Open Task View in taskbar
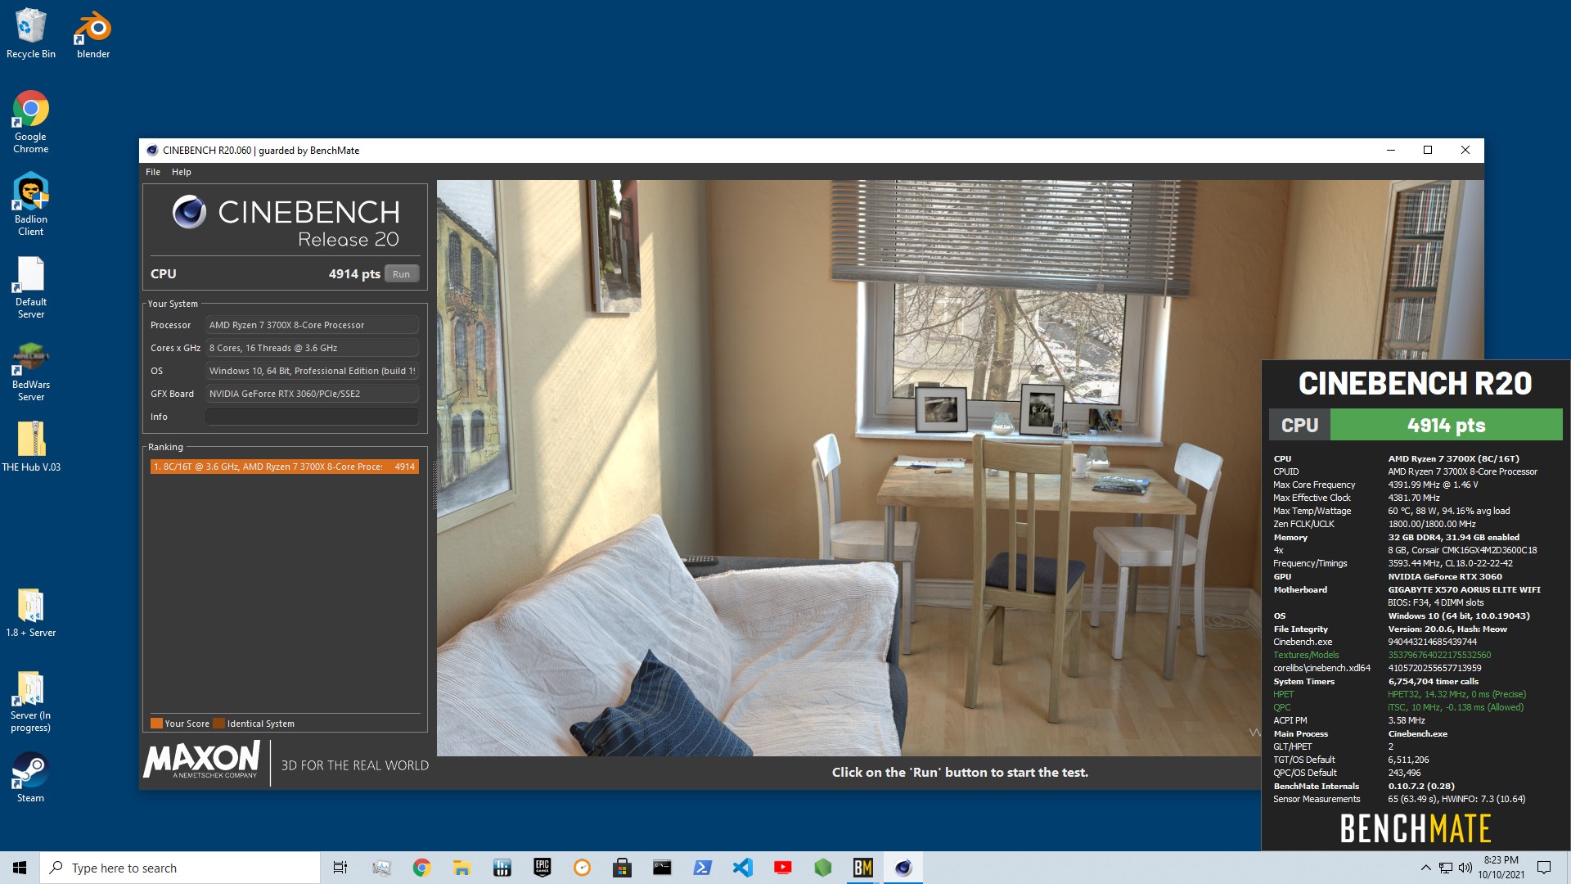 (x=340, y=868)
